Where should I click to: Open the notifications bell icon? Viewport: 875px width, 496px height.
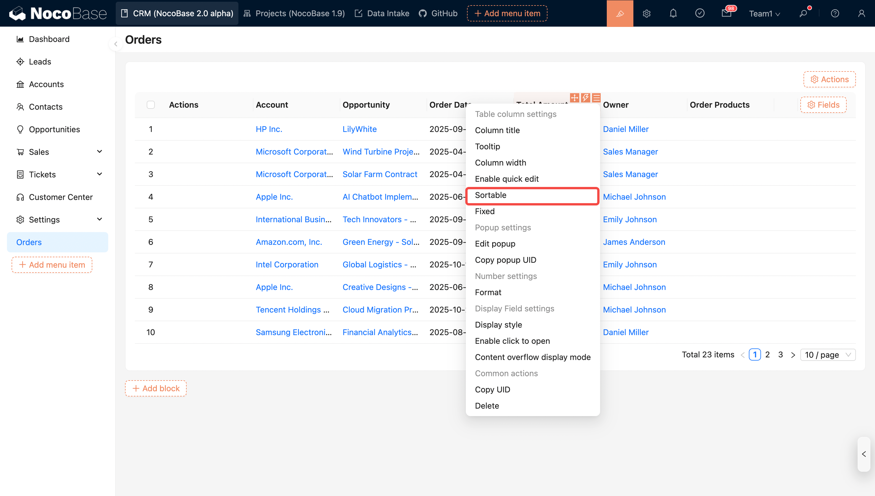click(x=673, y=13)
